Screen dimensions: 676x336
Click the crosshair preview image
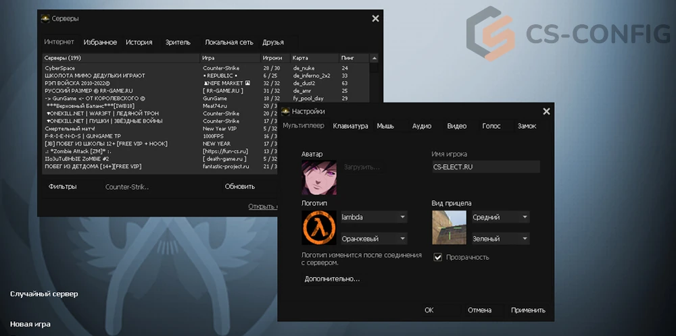coord(449,227)
